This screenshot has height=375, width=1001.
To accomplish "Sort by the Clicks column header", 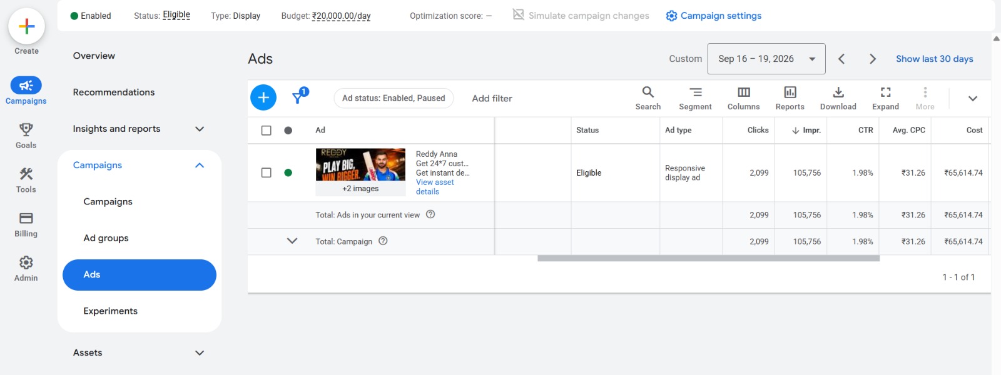I will coord(758,130).
